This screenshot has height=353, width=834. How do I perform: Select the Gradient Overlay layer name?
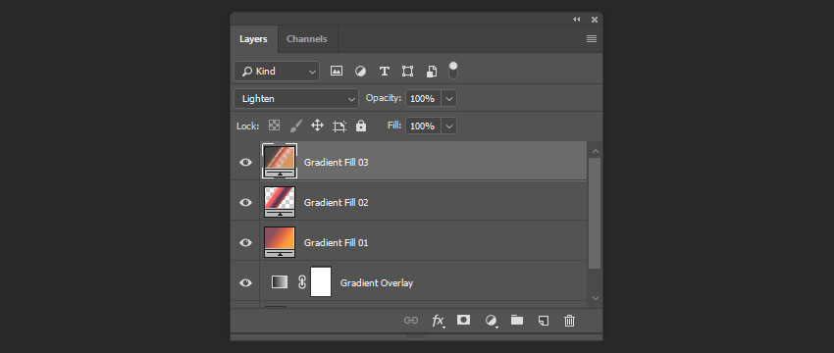click(x=377, y=282)
